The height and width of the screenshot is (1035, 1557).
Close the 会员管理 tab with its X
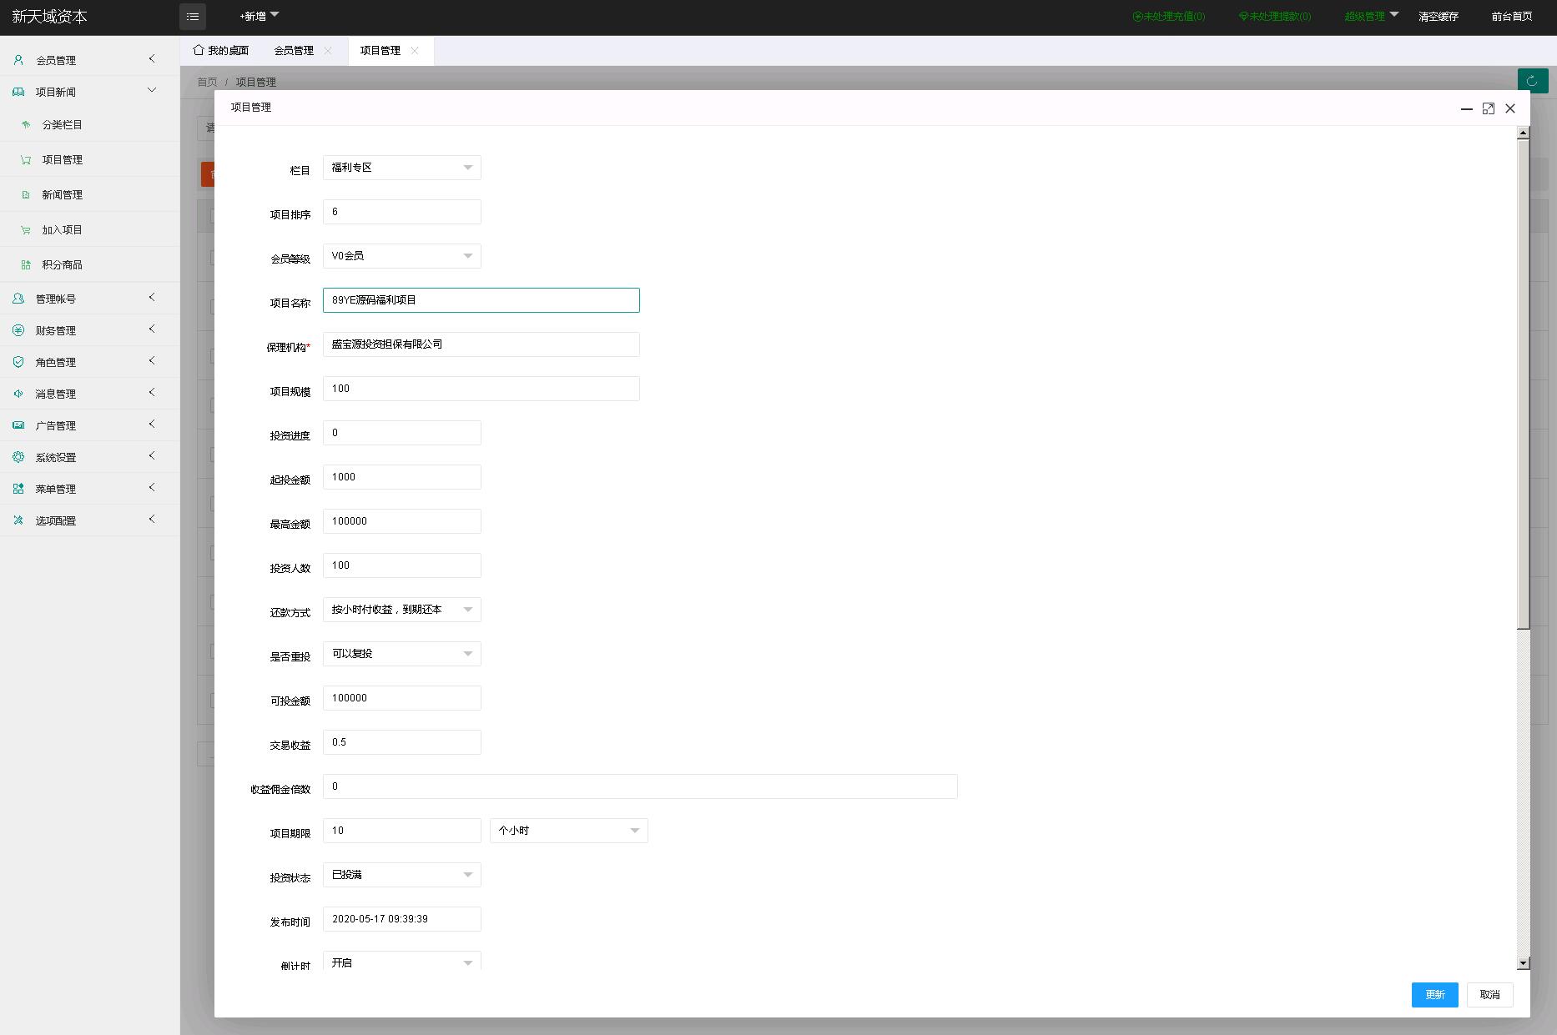328,51
